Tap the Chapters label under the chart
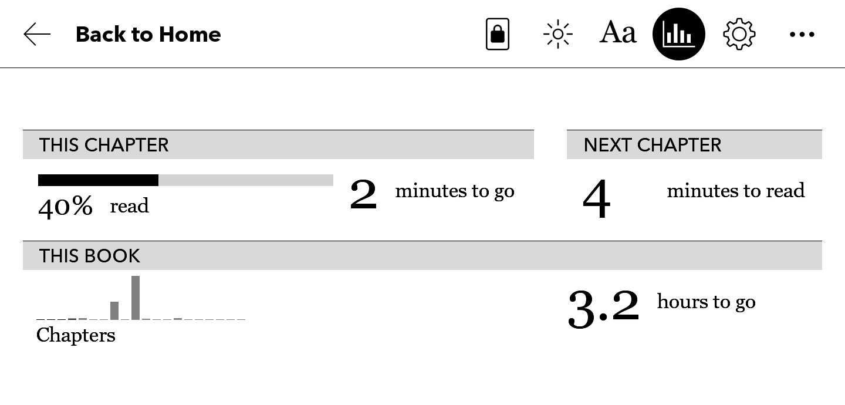The width and height of the screenshot is (845, 405). click(x=76, y=335)
